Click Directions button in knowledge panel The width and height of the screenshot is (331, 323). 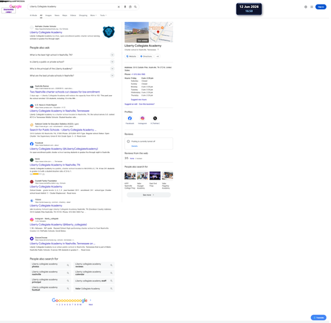click(146, 56)
